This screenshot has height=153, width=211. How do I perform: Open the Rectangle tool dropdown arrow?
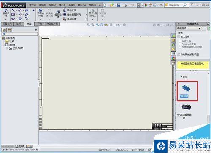(x=16, y=15)
